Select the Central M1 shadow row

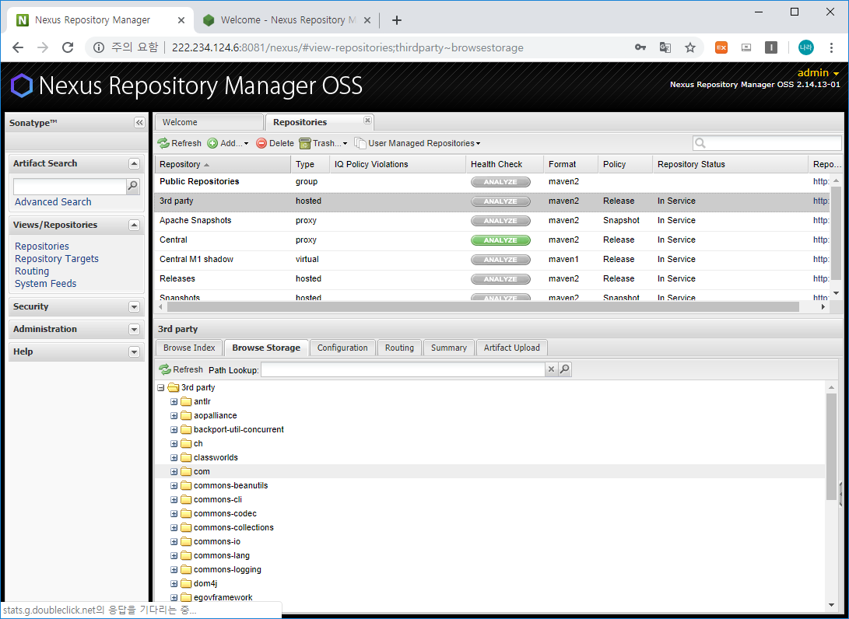[492, 260]
